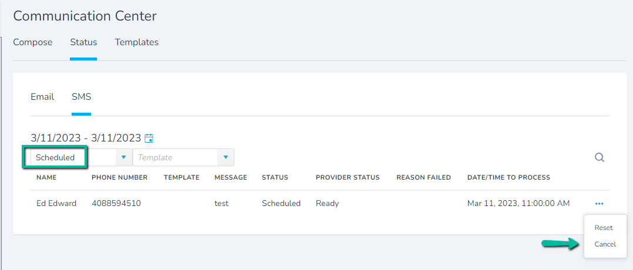Screen dimensions: 633x270
Task: Switch to the Compose tab
Action: [33, 42]
